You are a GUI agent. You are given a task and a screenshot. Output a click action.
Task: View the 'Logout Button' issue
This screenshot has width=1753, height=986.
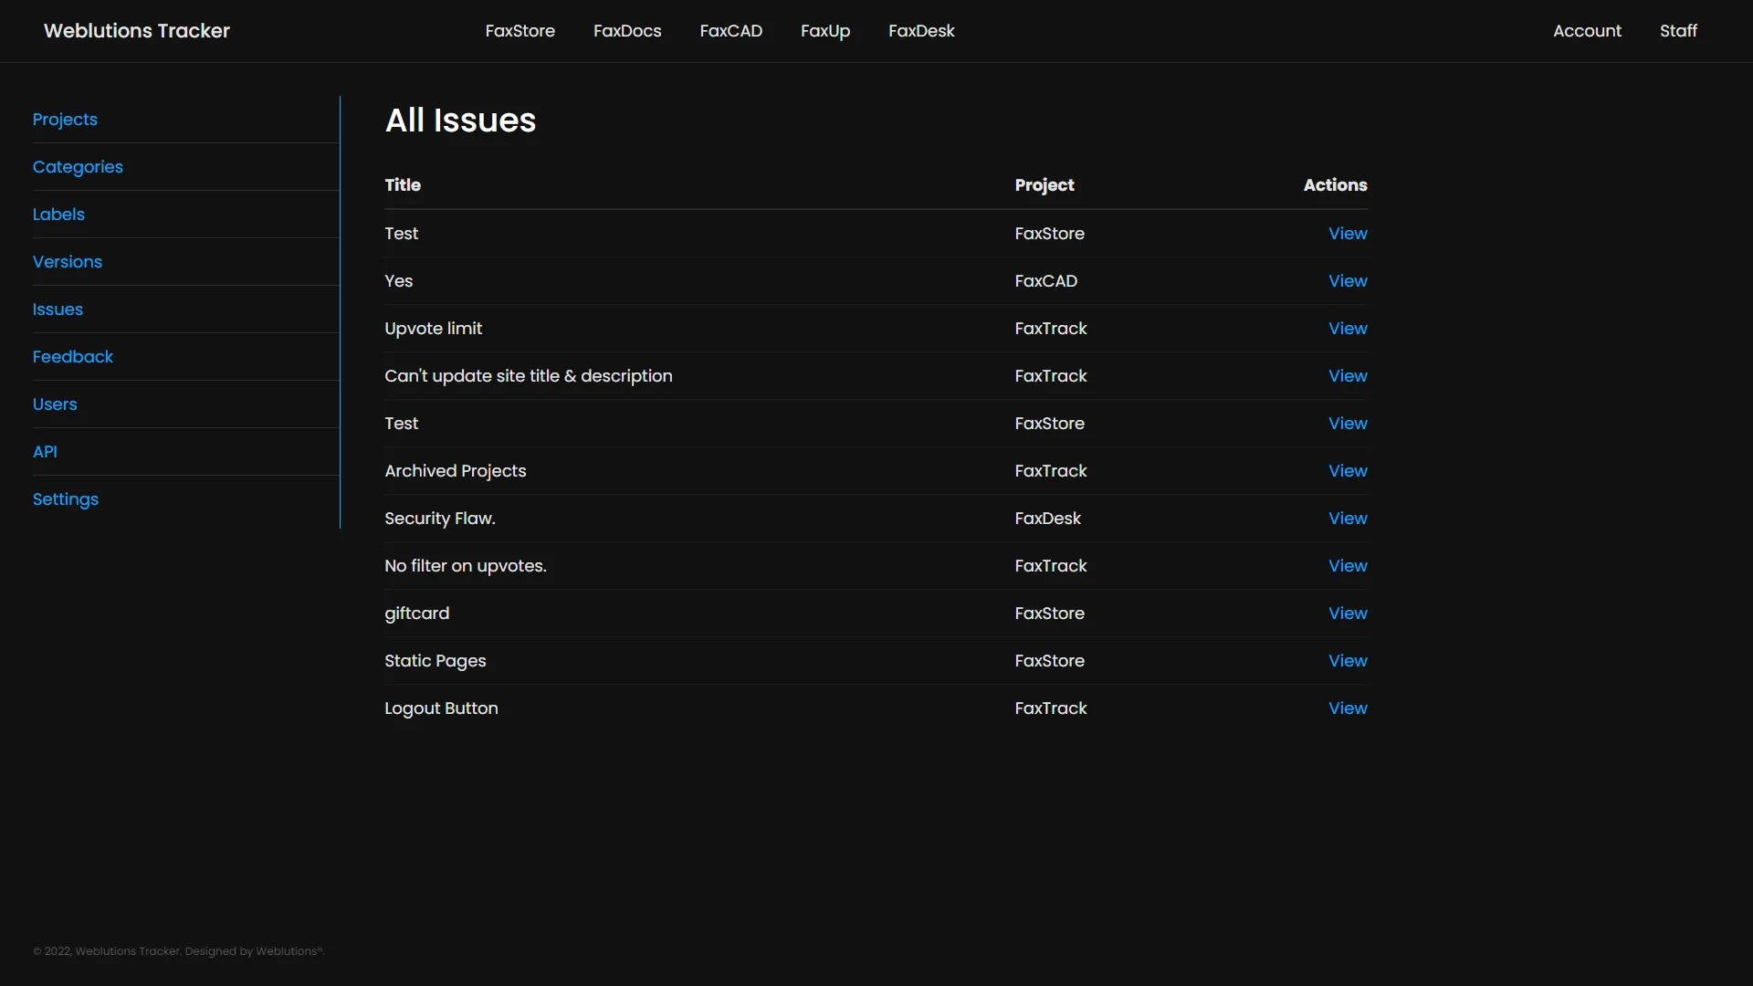tap(1348, 708)
